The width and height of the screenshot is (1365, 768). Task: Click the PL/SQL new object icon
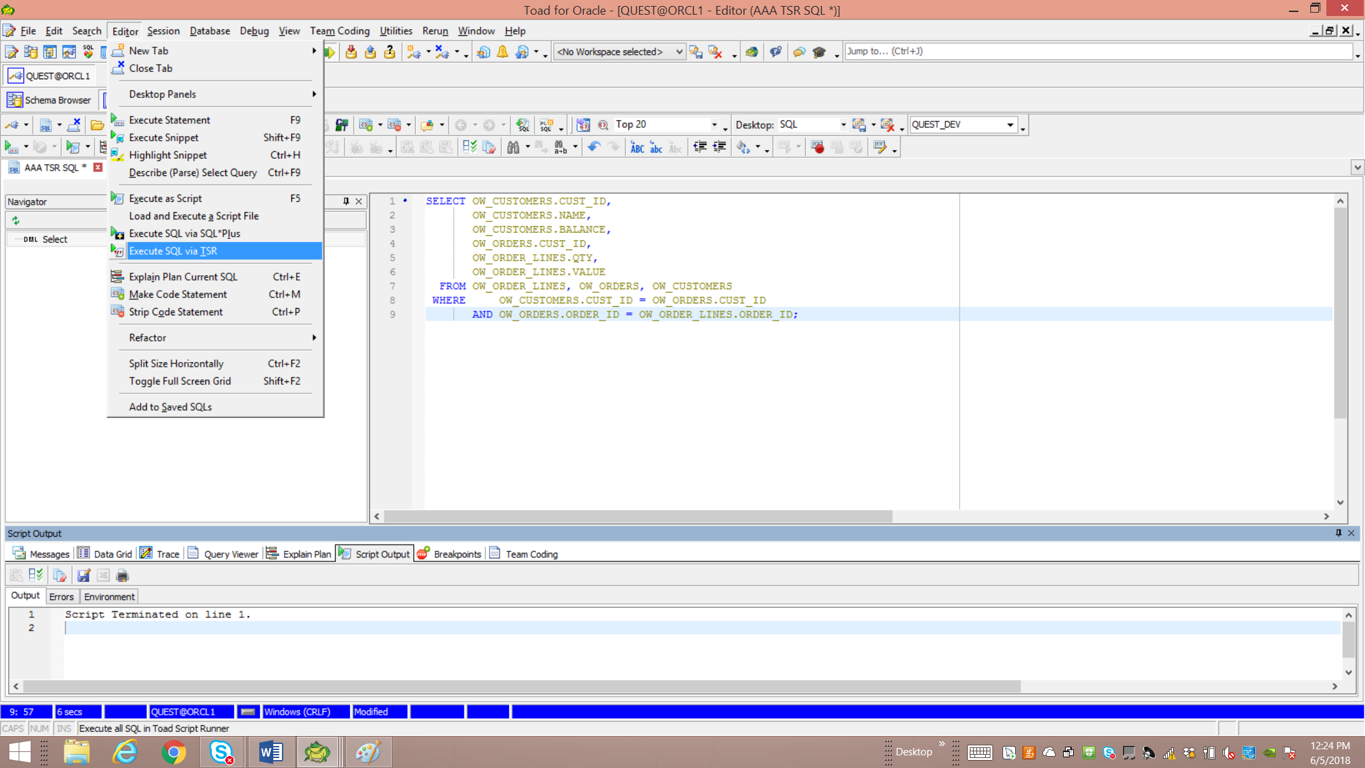[x=547, y=125]
